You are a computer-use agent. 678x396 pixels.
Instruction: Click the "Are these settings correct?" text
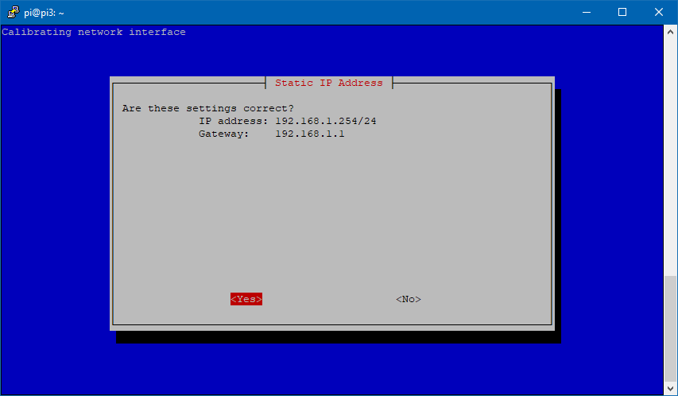(207, 108)
